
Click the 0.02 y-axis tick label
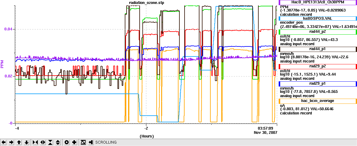(x=8, y=76)
